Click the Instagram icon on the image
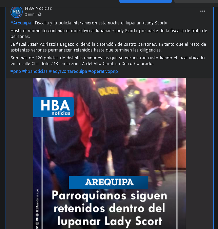 click(x=37, y=224)
